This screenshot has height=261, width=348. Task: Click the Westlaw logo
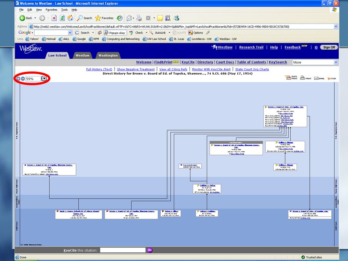pos(30,48)
